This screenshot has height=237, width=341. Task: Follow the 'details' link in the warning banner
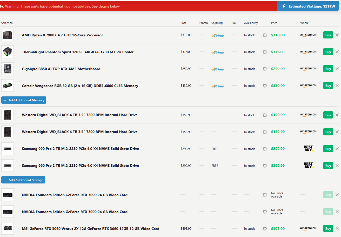[x=104, y=6]
